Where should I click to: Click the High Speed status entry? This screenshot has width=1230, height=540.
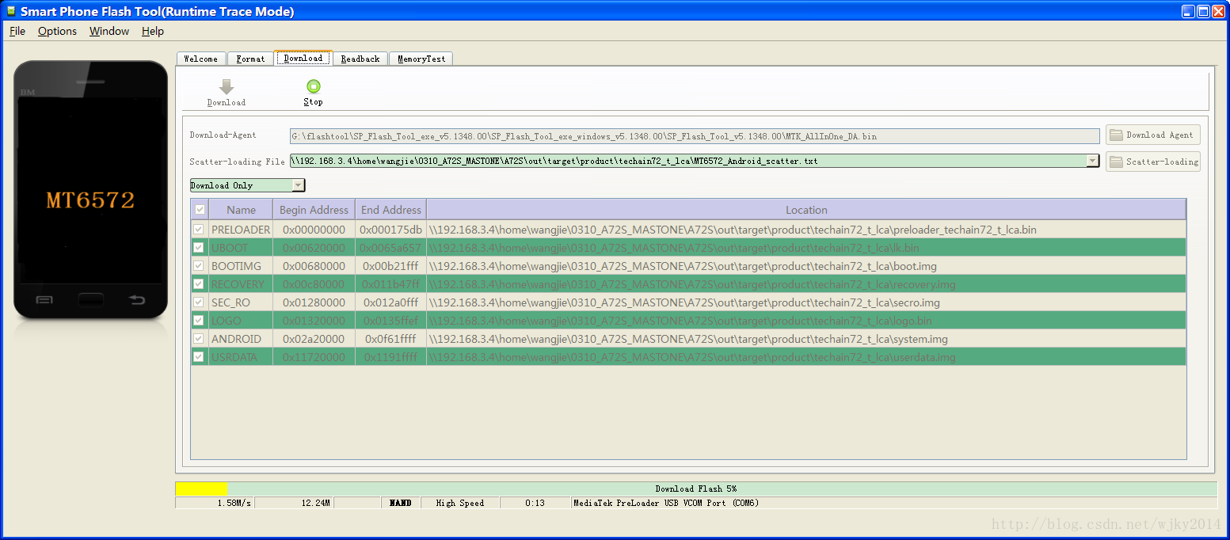pyautogui.click(x=460, y=503)
